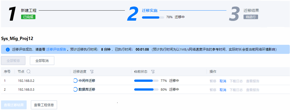Click the spinner icon beside 中间件迁移
Image resolution: width=290 pixels, height=110 pixels.
[x=75, y=81]
